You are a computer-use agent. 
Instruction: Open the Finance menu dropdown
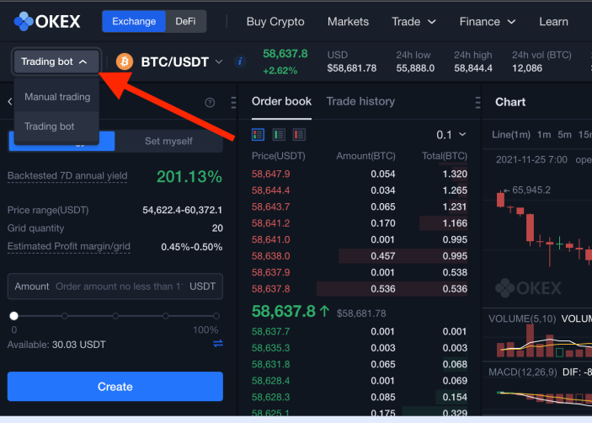(488, 22)
